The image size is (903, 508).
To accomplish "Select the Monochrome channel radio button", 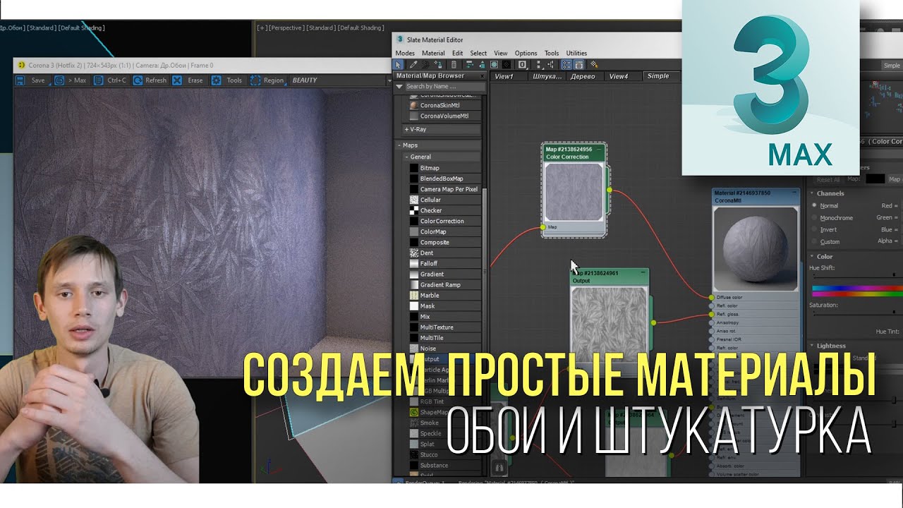I will pos(814,217).
